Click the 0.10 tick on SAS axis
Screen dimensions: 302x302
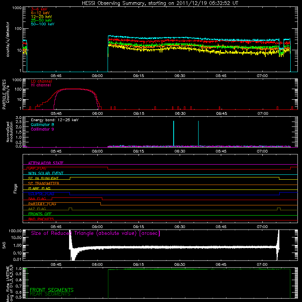(17, 253)
